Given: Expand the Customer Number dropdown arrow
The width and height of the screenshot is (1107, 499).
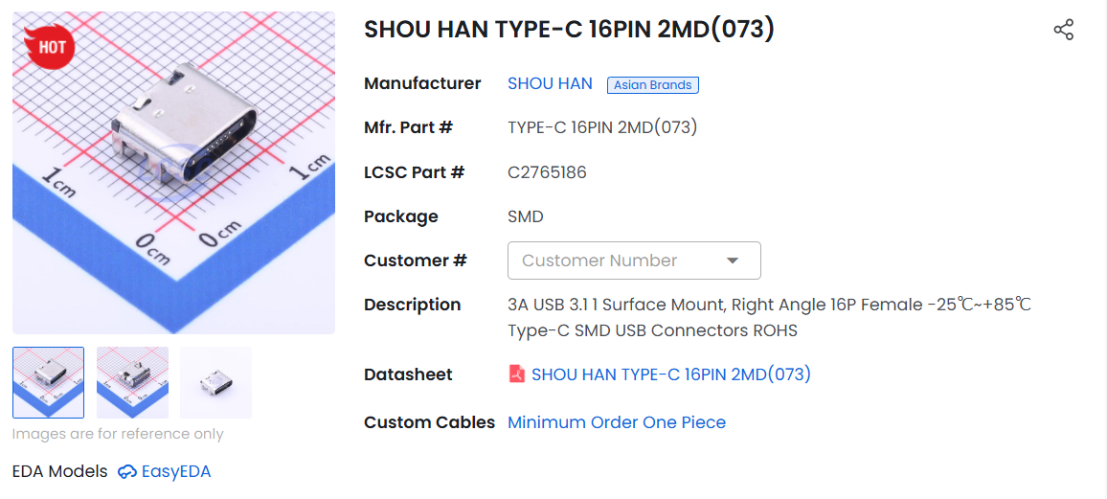Looking at the screenshot, I should [733, 261].
